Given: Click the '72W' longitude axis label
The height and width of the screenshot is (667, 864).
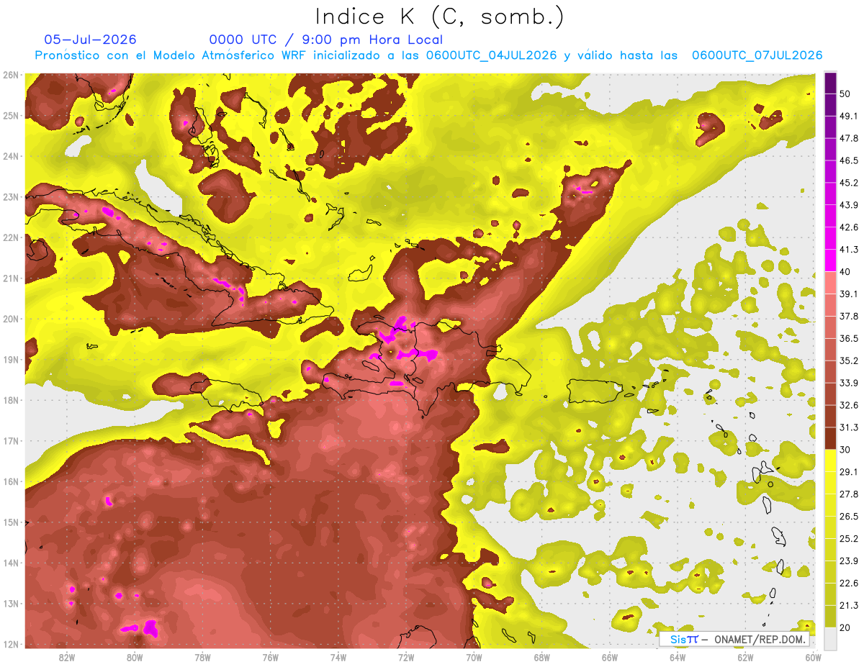Looking at the screenshot, I should click(x=406, y=657).
